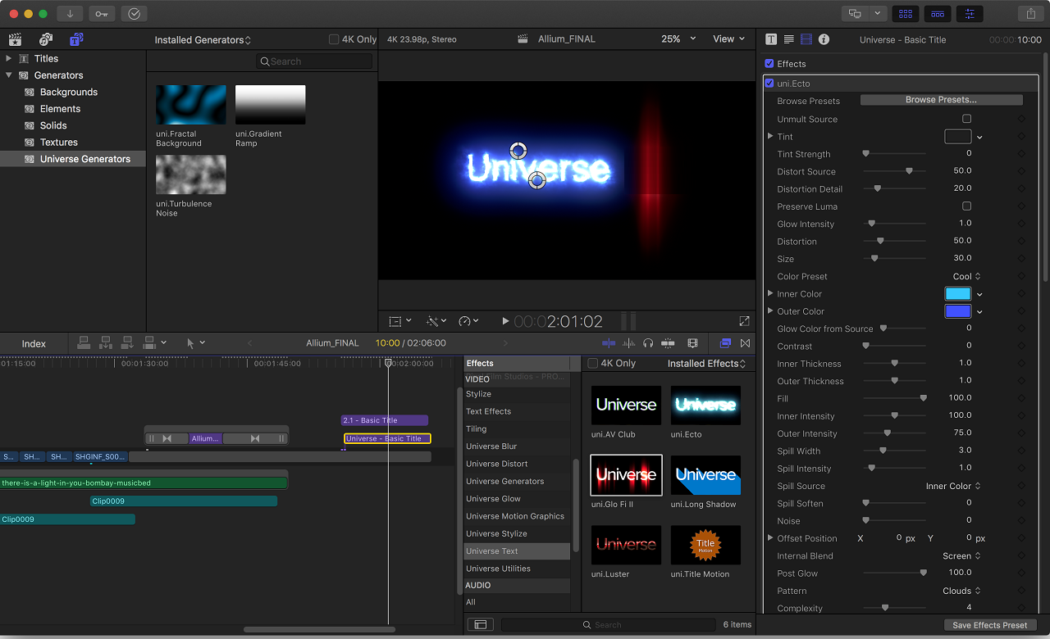Screen dimensions: 1050x639
Task: Open the timeline Index button
Action: [x=34, y=343]
